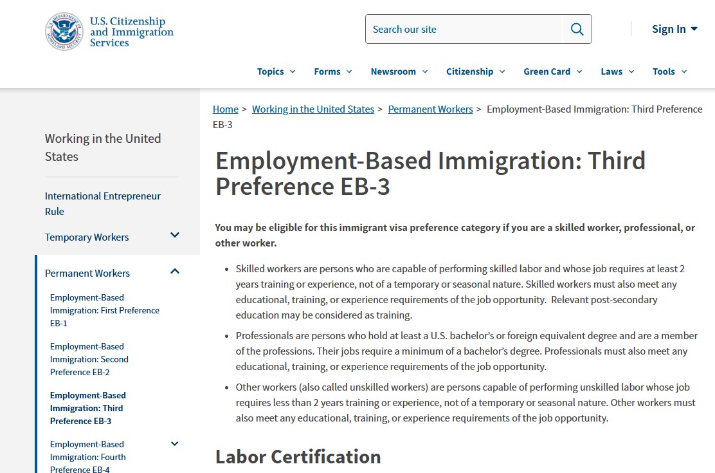Screen dimensions: 715x473
Task: Click the magnifying glass search icon
Action: (577, 30)
